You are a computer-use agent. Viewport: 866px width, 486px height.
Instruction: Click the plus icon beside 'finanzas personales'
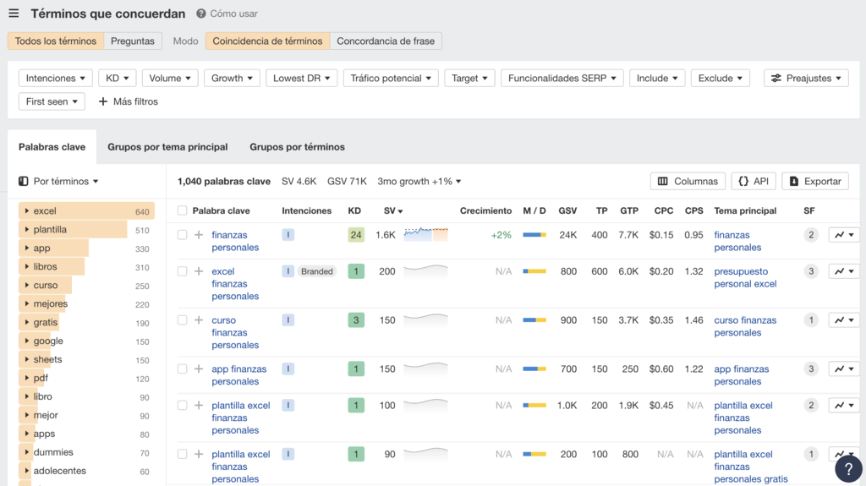pyautogui.click(x=199, y=235)
